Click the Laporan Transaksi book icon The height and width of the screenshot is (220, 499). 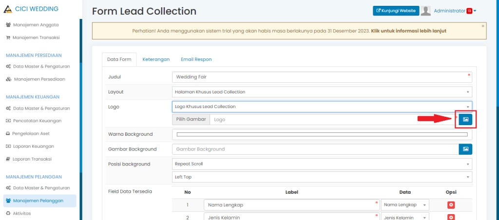click(x=8, y=159)
